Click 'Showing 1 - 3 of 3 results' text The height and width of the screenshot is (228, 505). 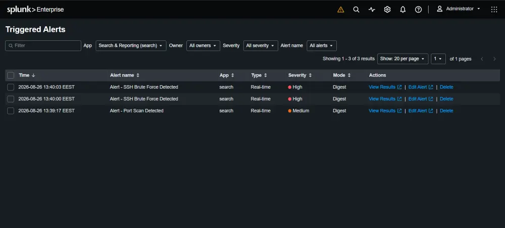pyautogui.click(x=348, y=59)
